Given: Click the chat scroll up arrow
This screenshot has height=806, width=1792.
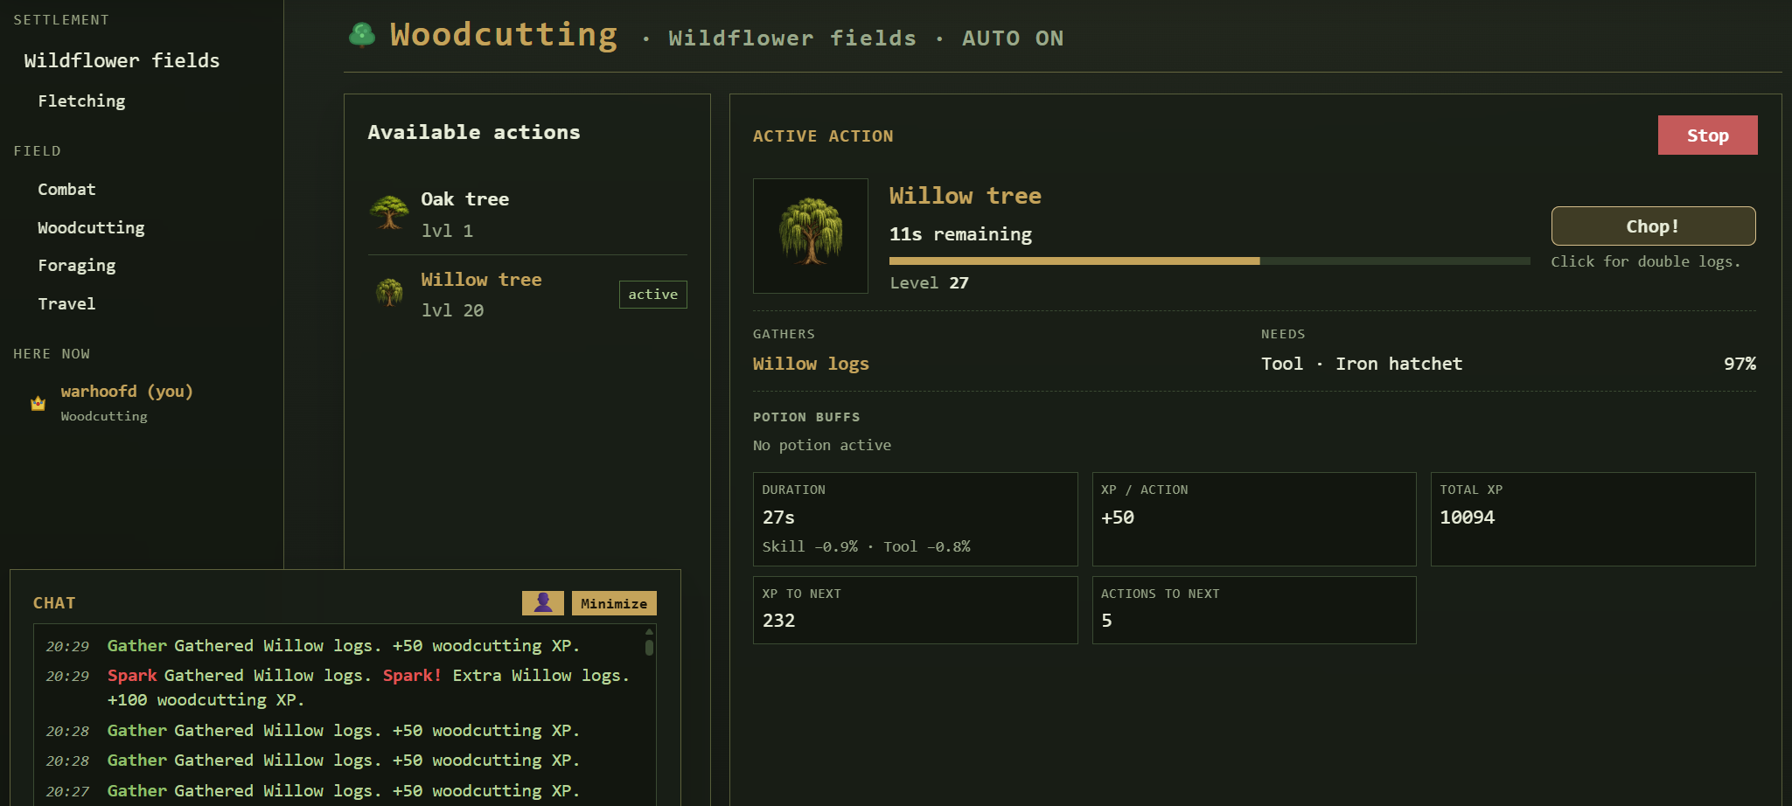Looking at the screenshot, I should [x=649, y=631].
